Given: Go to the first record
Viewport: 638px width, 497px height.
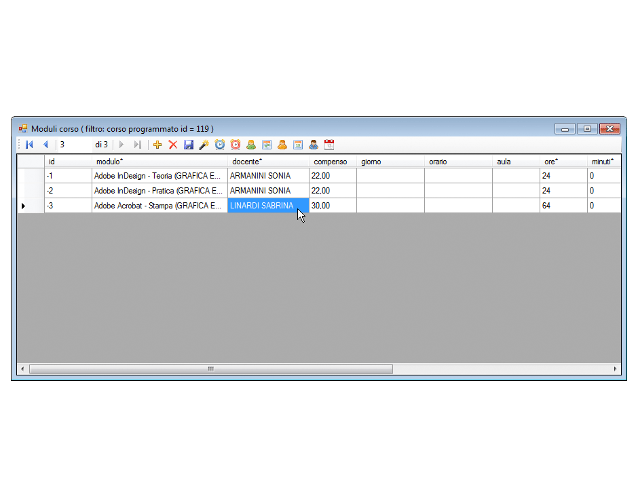Looking at the screenshot, I should point(29,145).
